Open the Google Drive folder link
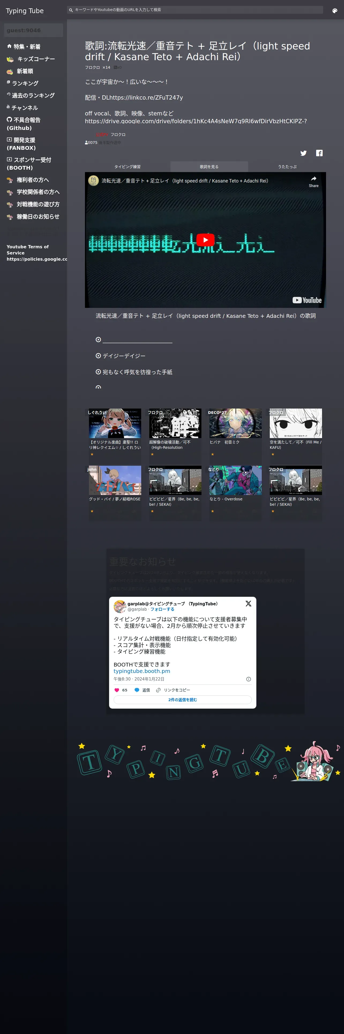The height and width of the screenshot is (1034, 344). tap(196, 121)
